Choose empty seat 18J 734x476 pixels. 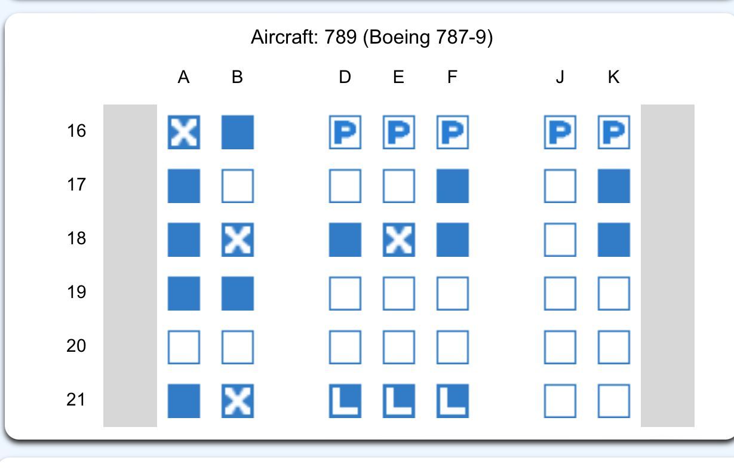point(560,239)
